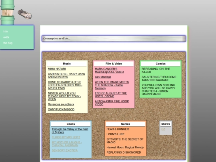Click the Shows note heading
The height and width of the screenshot is (162, 216).
pos(166,124)
